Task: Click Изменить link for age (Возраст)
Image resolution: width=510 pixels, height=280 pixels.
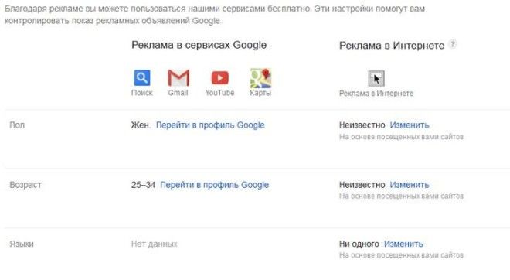Action: pos(410,185)
